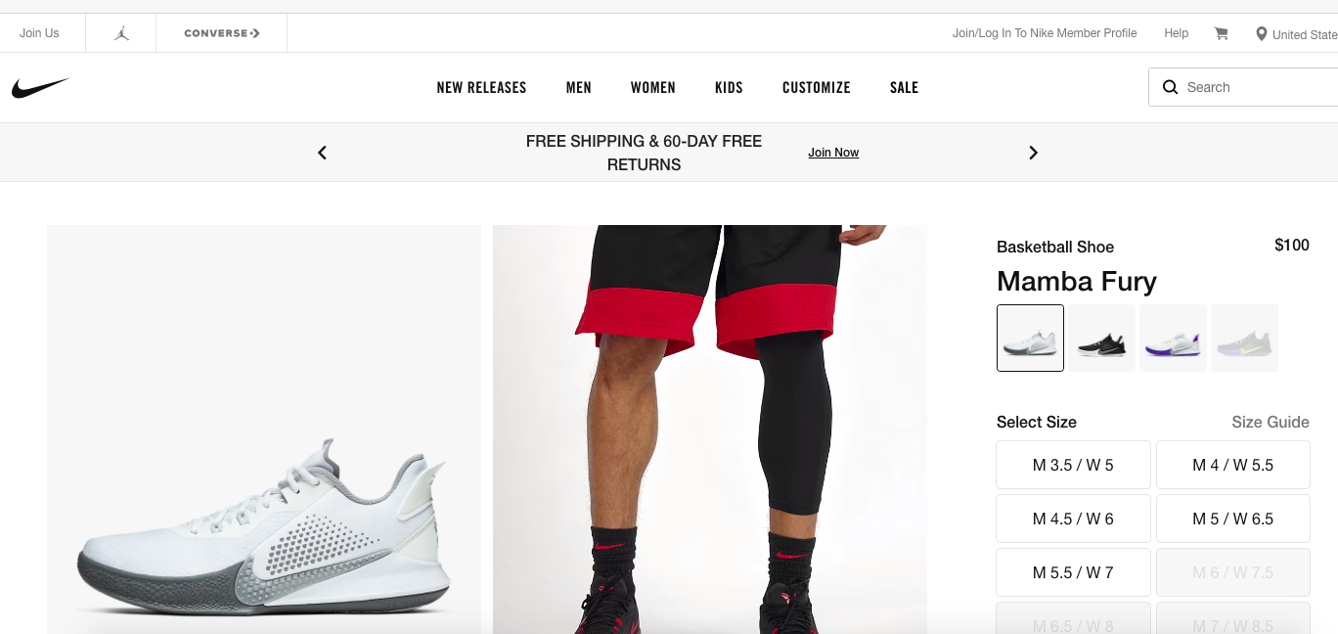Pick size M 4.5 / W 6
The width and height of the screenshot is (1338, 634).
pos(1073,519)
